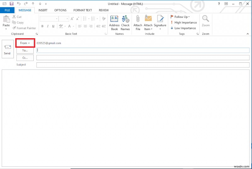252x169 pixels.
Task: Switch to the INSERT tab
Action: tap(43, 10)
